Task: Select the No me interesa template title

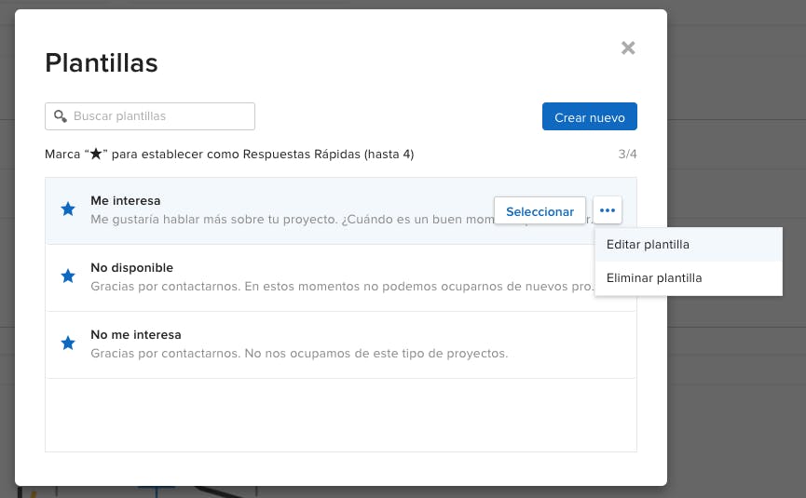Action: click(136, 335)
